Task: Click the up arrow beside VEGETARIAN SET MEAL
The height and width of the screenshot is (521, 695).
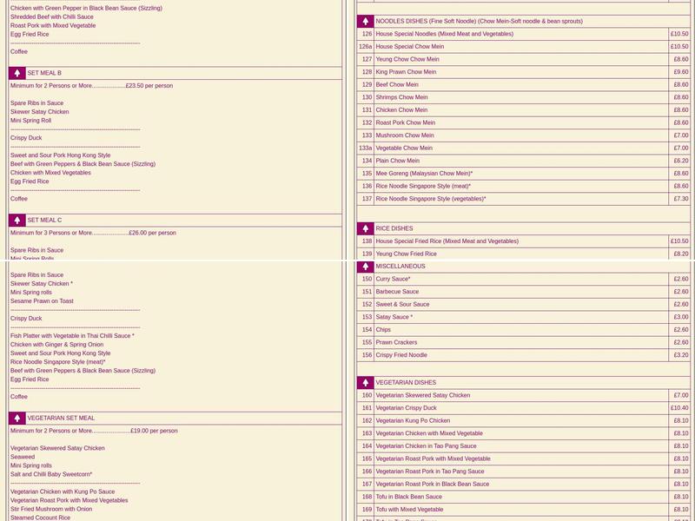Action: pyautogui.click(x=17, y=419)
